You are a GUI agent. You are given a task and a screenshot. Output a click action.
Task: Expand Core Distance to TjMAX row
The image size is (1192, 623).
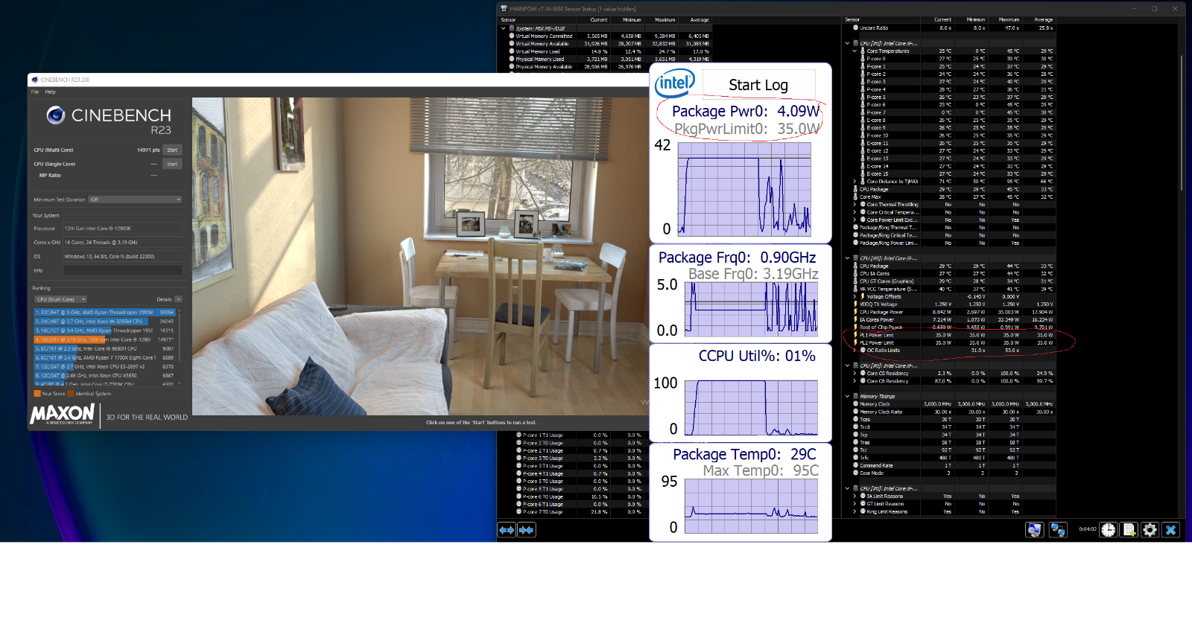tap(855, 182)
